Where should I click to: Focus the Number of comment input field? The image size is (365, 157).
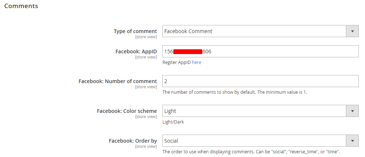click(x=260, y=81)
